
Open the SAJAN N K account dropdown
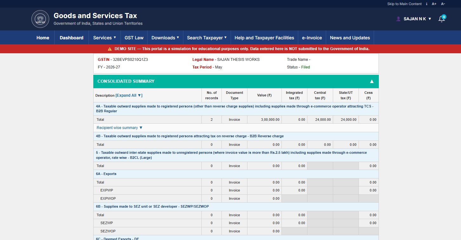(418, 19)
